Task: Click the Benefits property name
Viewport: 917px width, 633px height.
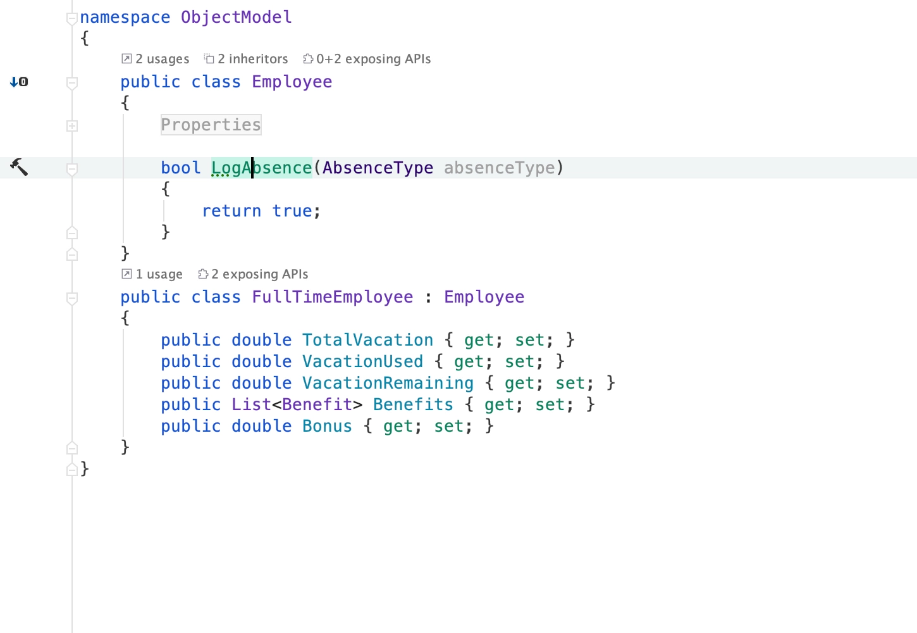Action: pos(413,404)
